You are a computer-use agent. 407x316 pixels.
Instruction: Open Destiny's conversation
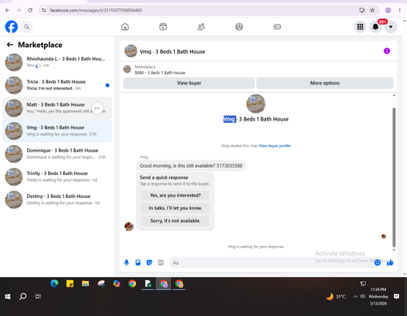point(57,200)
